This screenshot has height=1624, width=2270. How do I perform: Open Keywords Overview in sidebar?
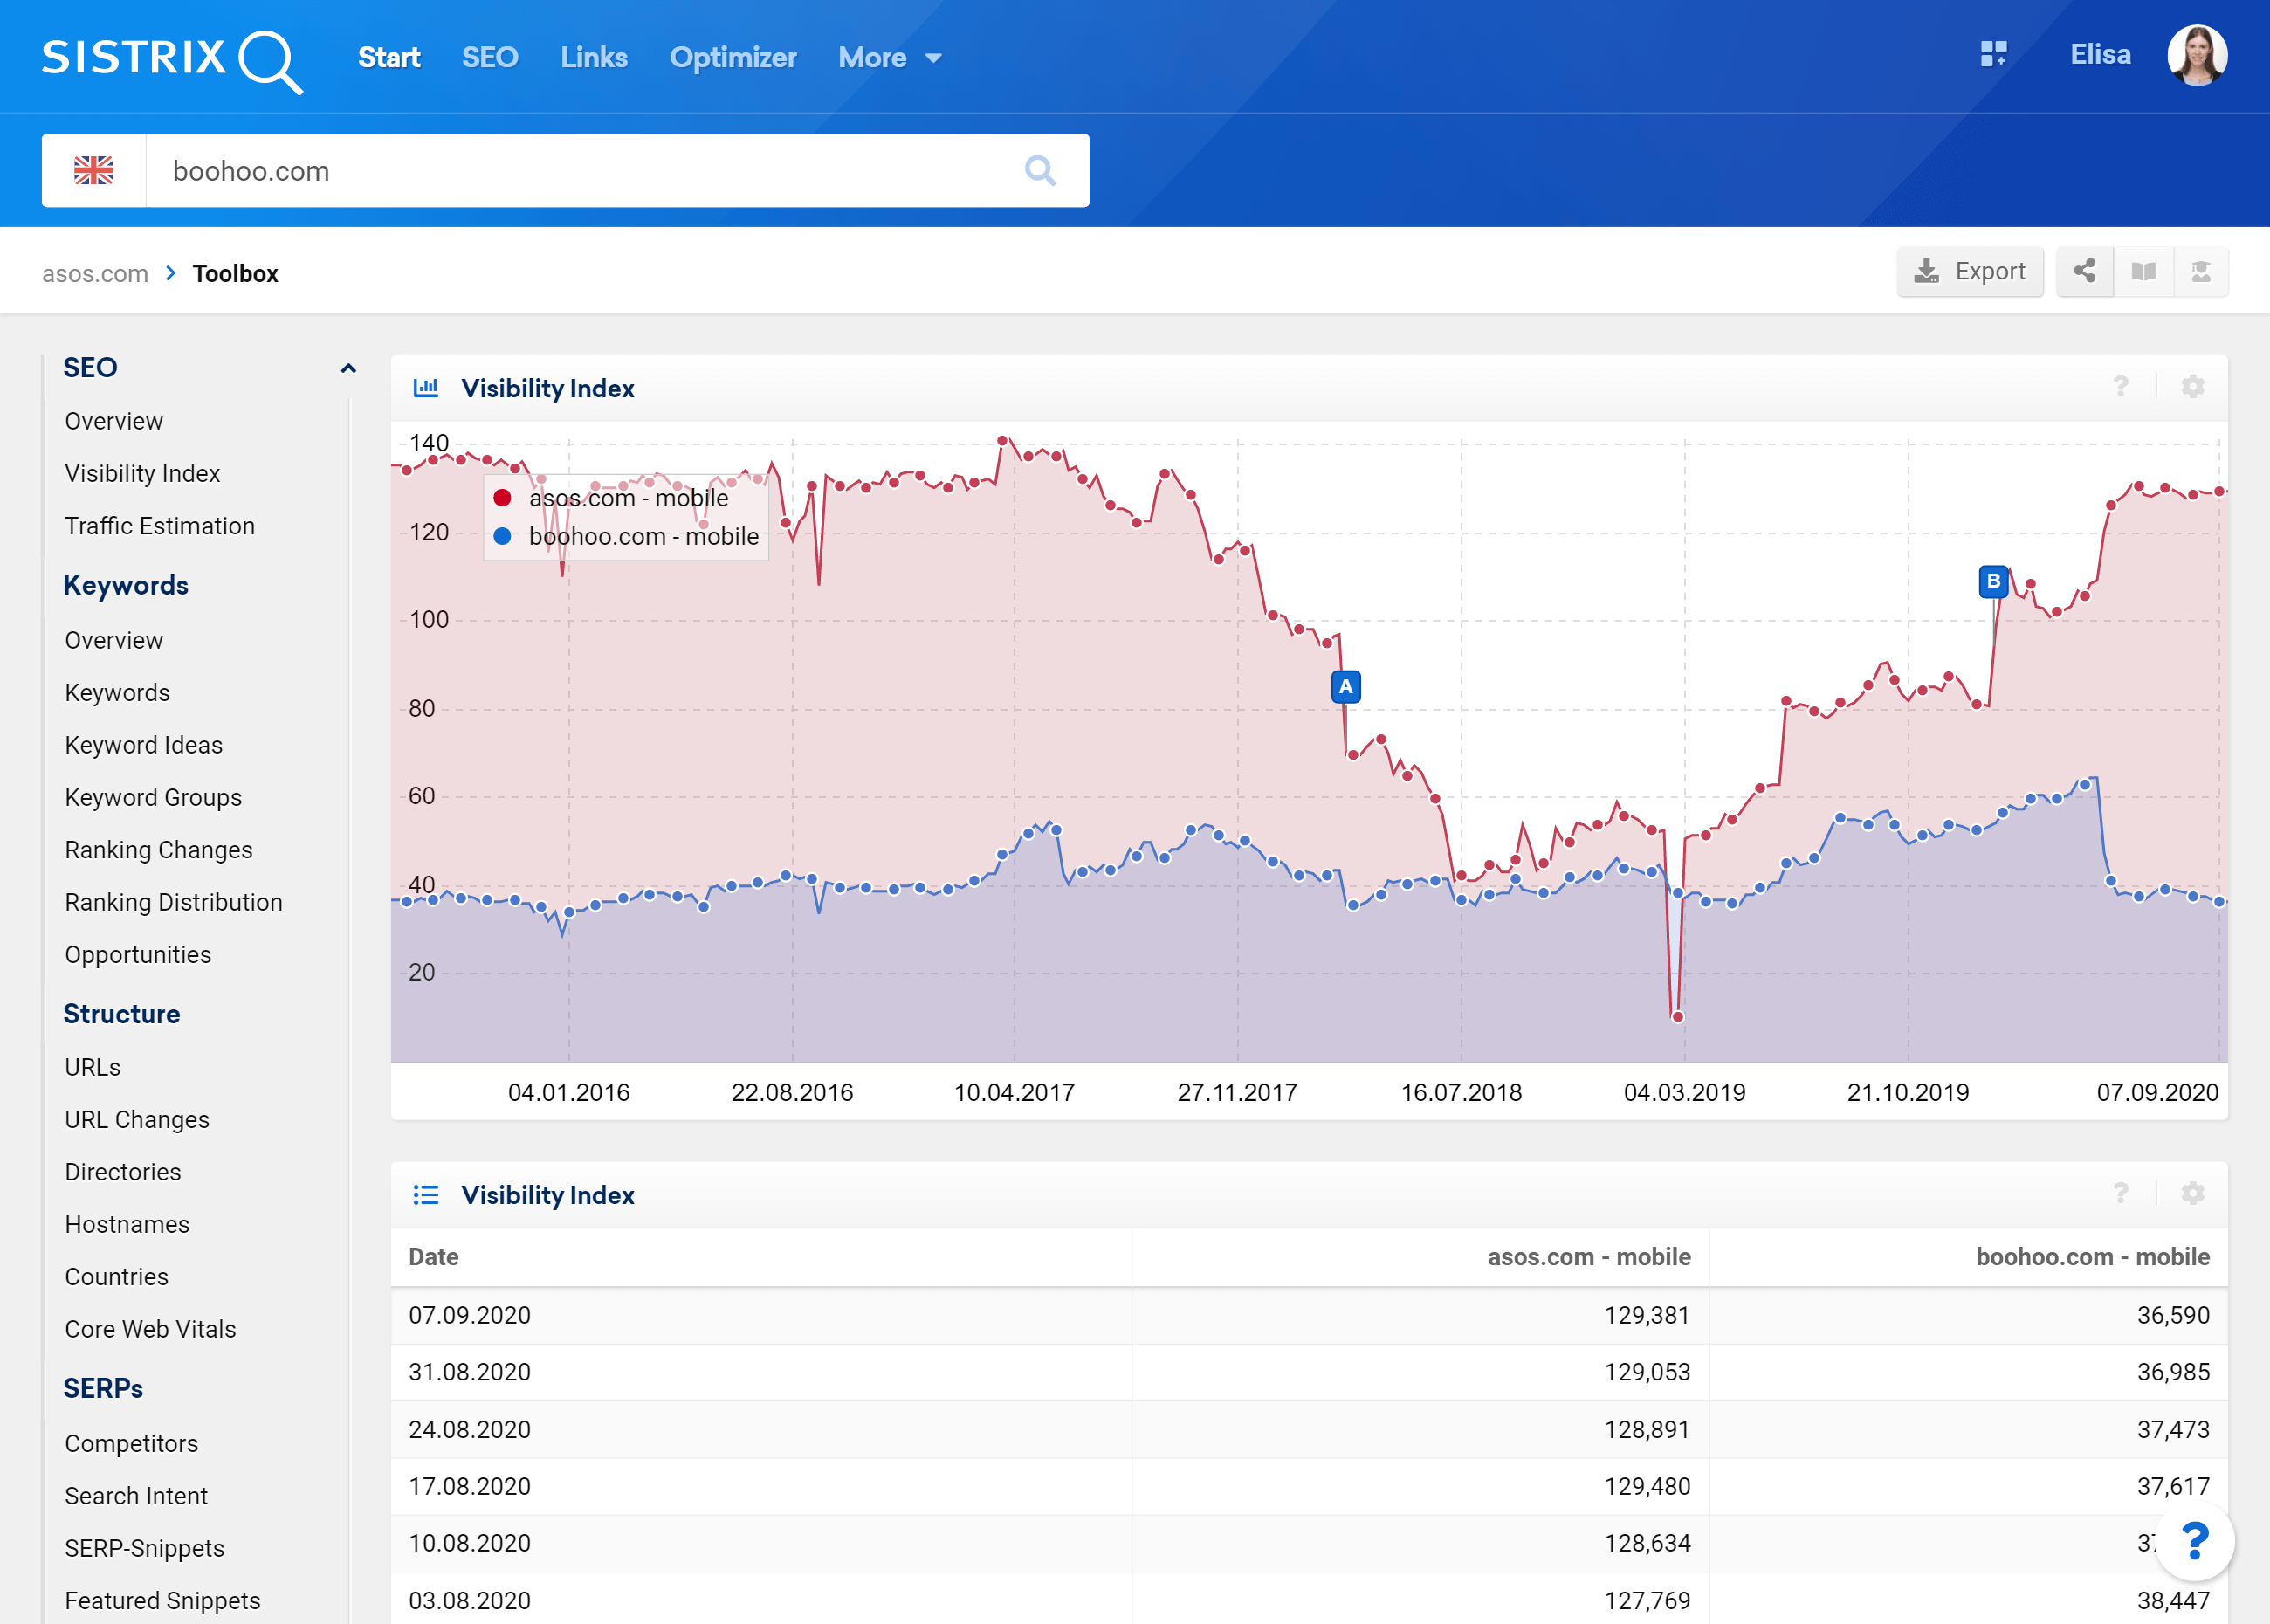114,640
